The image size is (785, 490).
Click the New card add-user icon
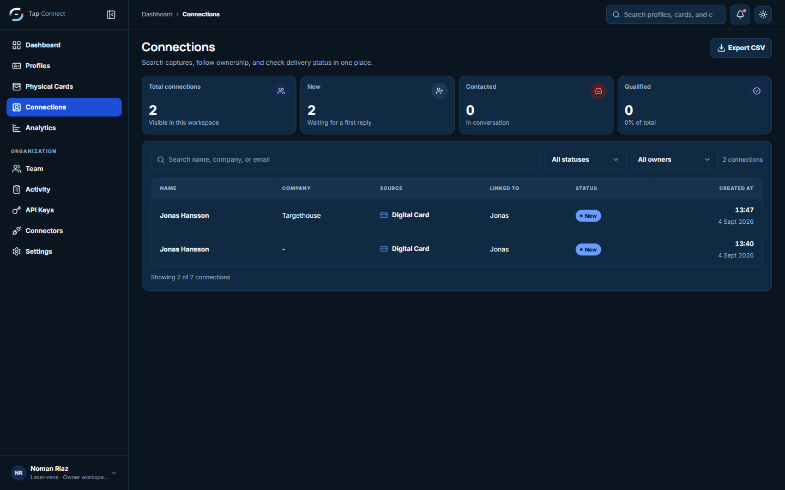[x=439, y=91]
